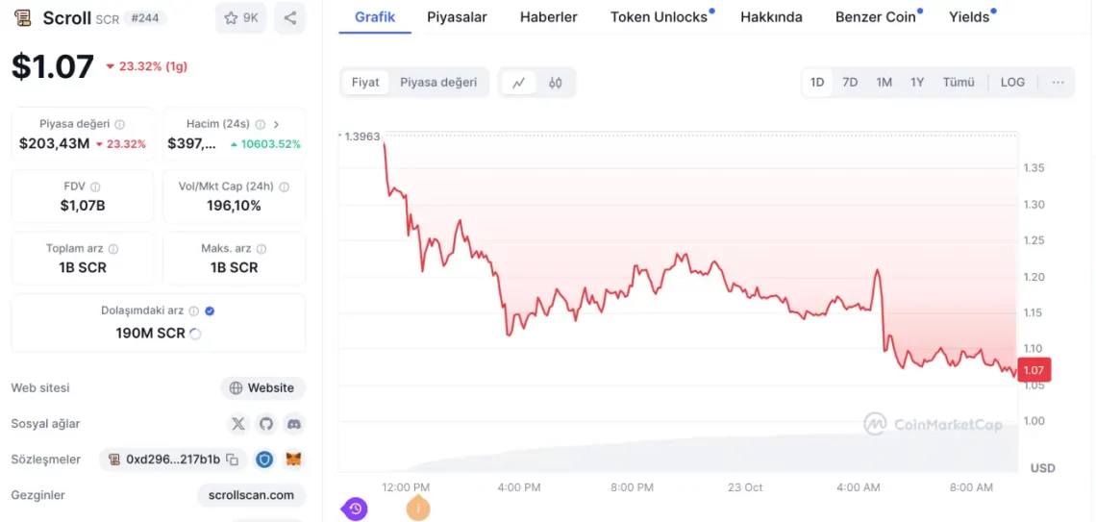Open the Piyasalar tab

click(457, 17)
